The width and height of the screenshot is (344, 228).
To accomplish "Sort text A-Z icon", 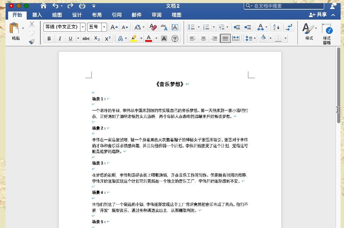I will tap(276, 27).
